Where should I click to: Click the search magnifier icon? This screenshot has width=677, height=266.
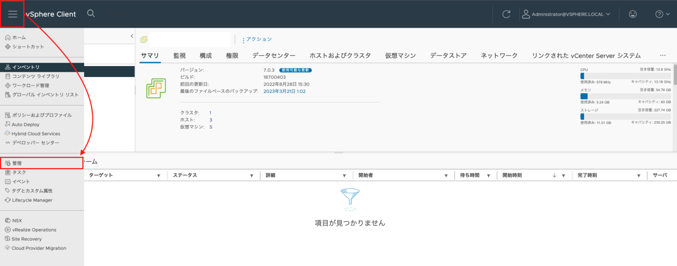tap(91, 14)
